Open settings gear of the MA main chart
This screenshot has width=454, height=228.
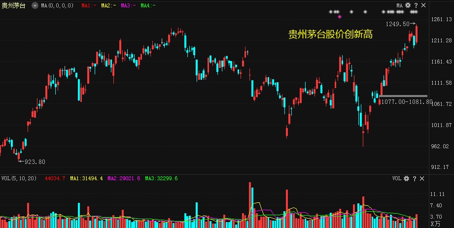point(408,5)
